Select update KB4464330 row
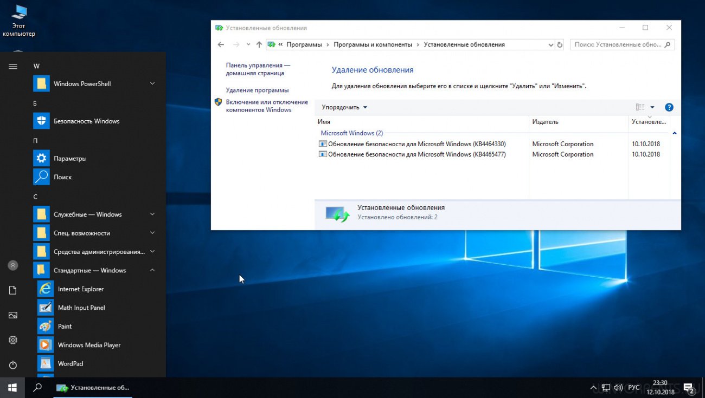This screenshot has width=705, height=398. (492, 144)
